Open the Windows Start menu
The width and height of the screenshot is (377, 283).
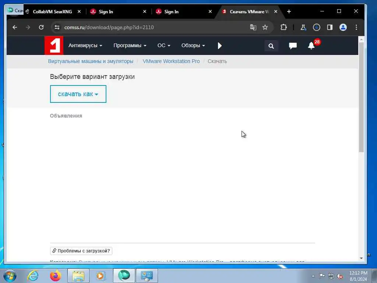tap(10, 276)
